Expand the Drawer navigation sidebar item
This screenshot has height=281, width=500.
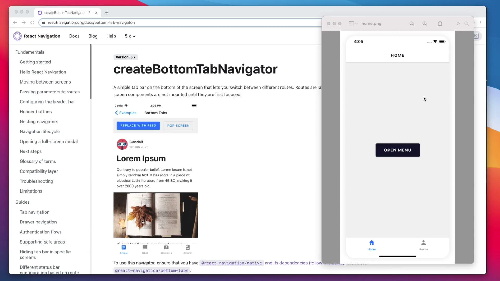(x=38, y=222)
